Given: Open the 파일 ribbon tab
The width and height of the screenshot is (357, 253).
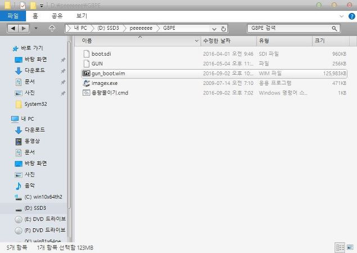Looking at the screenshot, I should tap(13, 16).
